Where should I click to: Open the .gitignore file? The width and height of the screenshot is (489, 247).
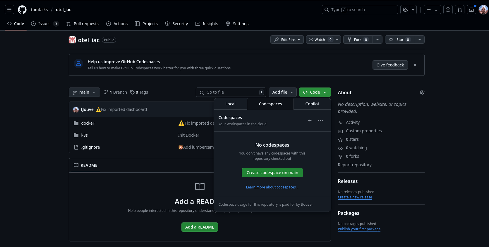pyautogui.click(x=91, y=147)
